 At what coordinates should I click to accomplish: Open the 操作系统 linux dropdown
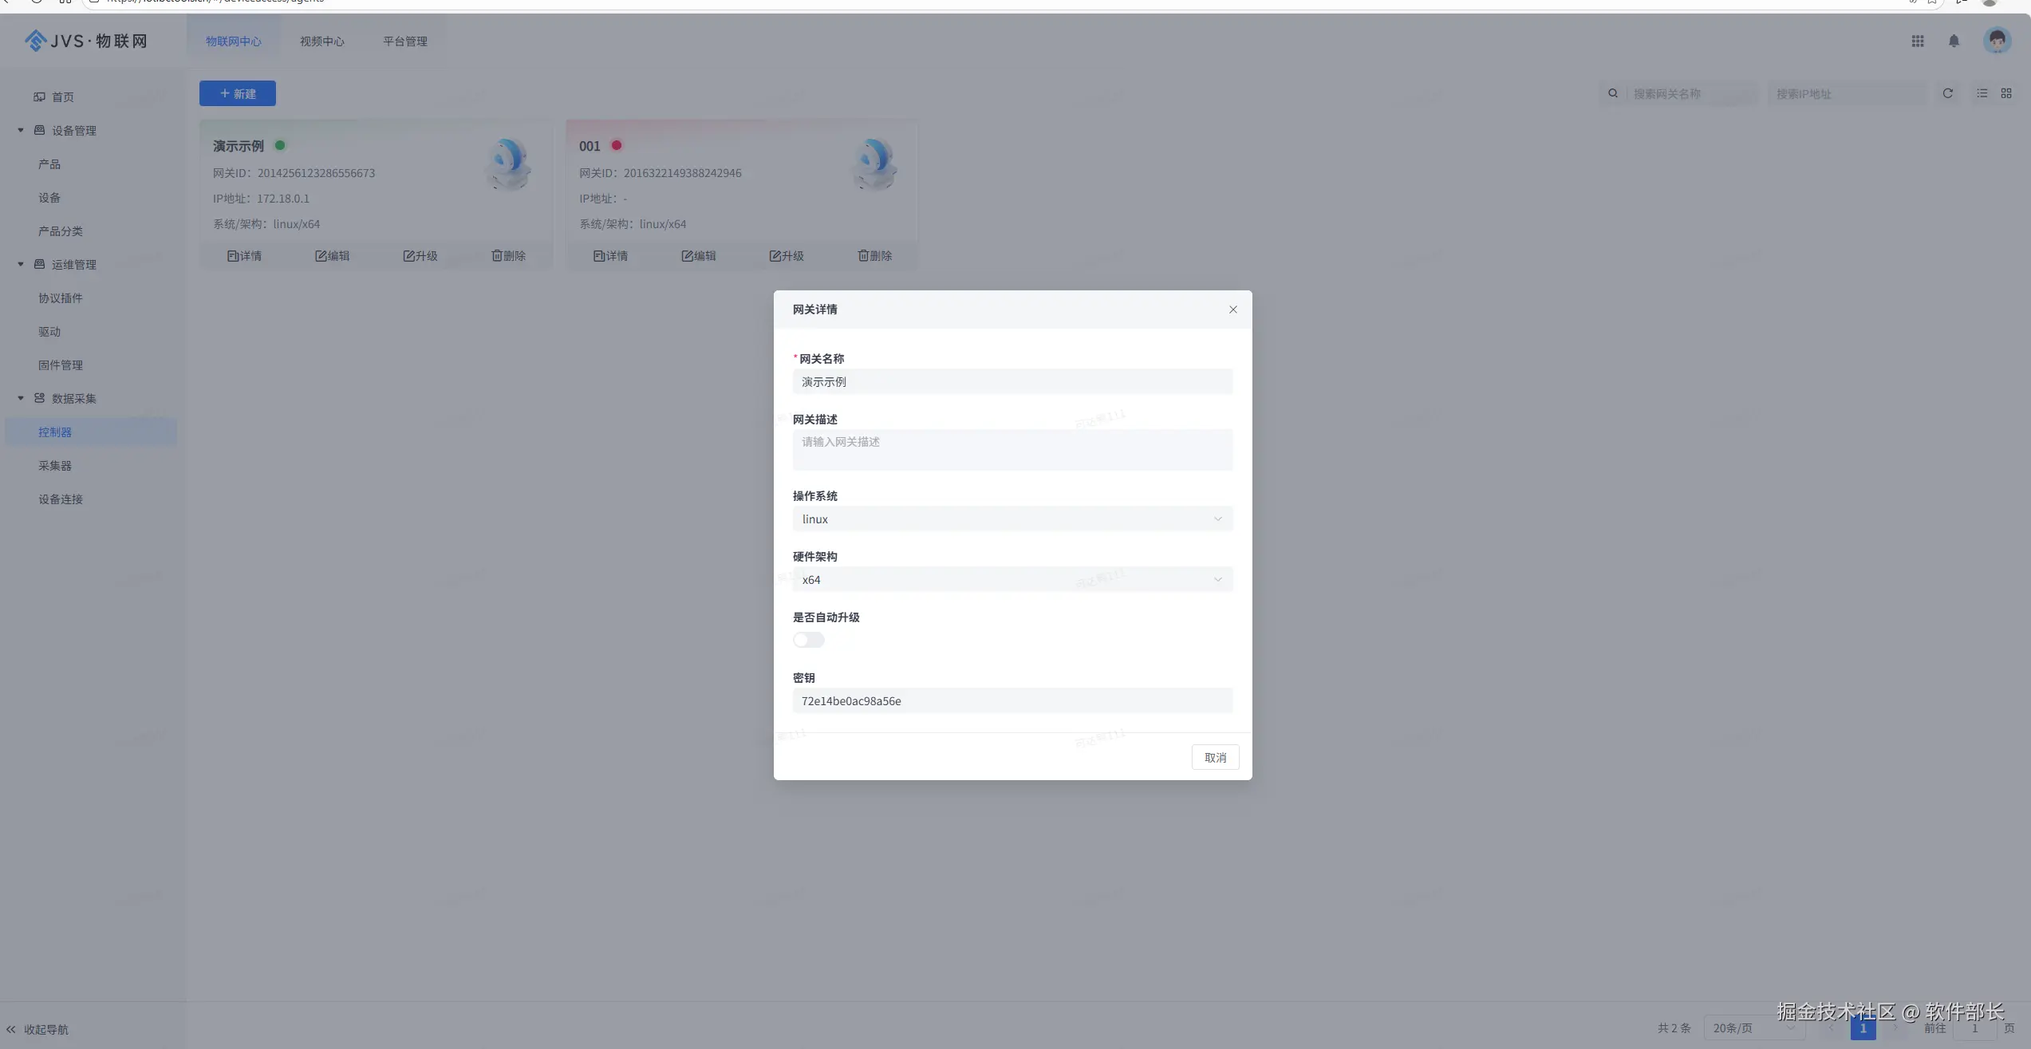1012,519
